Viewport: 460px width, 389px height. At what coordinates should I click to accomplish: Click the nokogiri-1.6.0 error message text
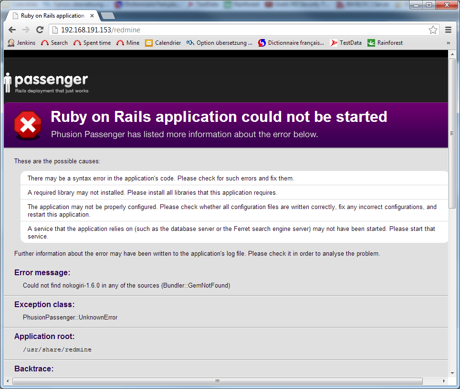pyautogui.click(x=126, y=285)
